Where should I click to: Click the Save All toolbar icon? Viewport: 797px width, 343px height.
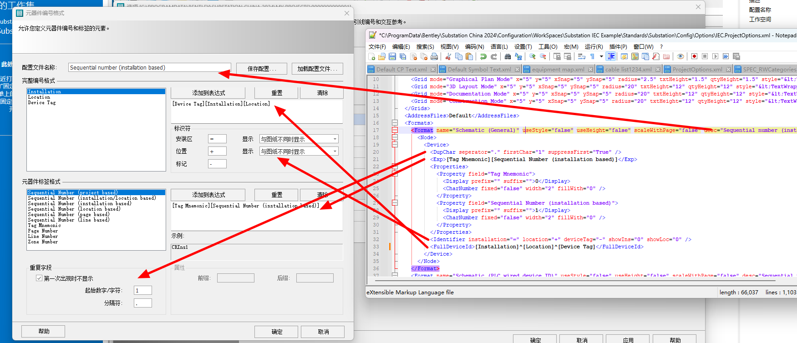(403, 56)
